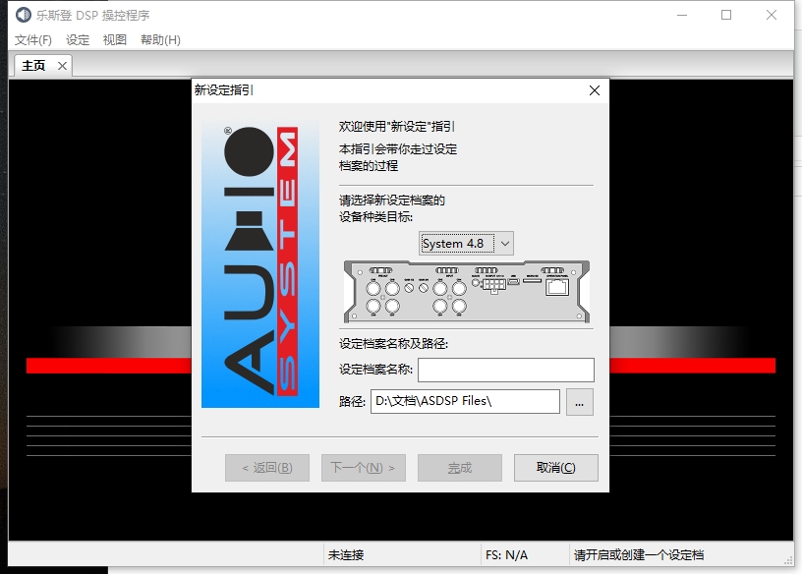Open the 文件(F) menu
The height and width of the screenshot is (574, 802).
point(33,40)
